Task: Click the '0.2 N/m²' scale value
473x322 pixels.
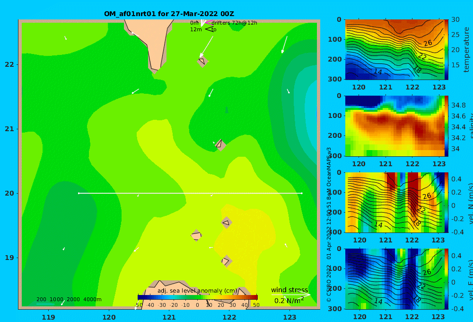Action: [x=289, y=300]
